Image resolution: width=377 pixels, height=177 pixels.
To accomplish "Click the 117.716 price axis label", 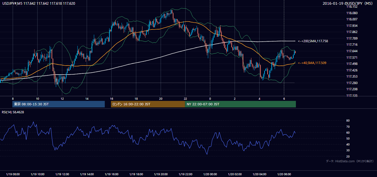I will point(352,45).
